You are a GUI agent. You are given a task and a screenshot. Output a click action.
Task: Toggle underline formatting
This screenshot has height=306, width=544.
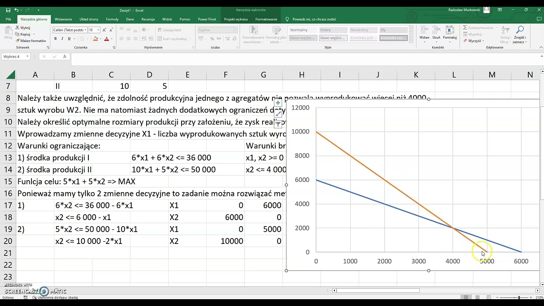point(69,39)
